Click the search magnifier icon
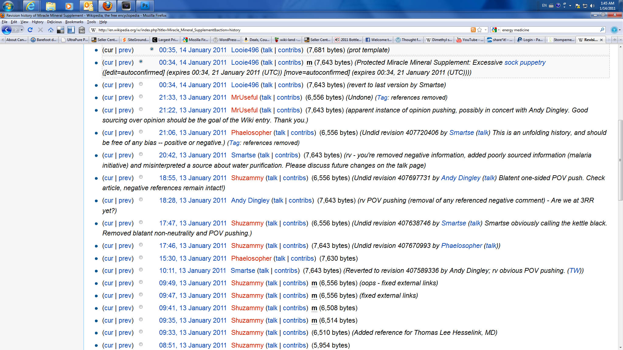 coord(602,30)
